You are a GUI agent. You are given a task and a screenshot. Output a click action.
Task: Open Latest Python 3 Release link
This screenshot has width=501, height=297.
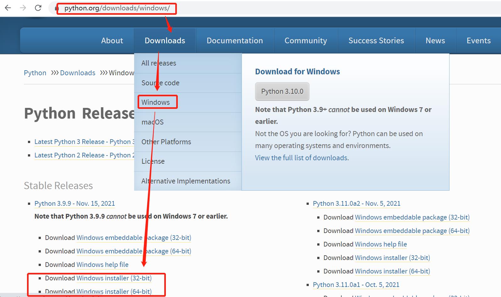pos(84,142)
